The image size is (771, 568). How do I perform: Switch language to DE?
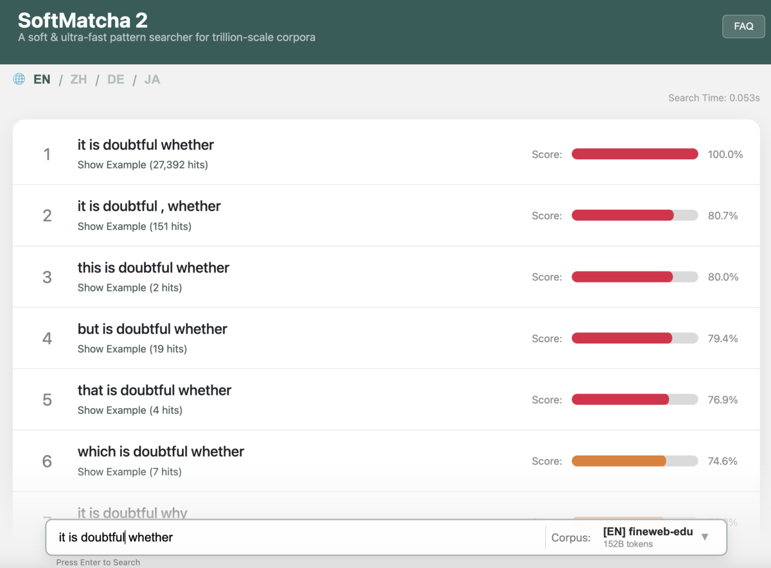(116, 80)
